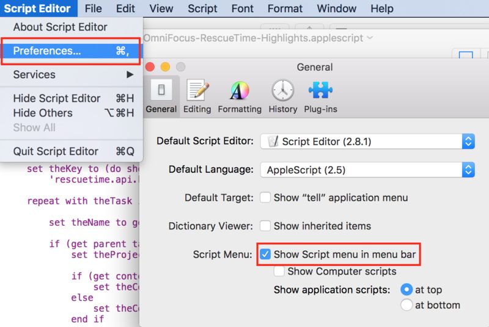The image size is (489, 327).
Task: Open the Plug-ins puzzle piece icon
Action: click(320, 90)
